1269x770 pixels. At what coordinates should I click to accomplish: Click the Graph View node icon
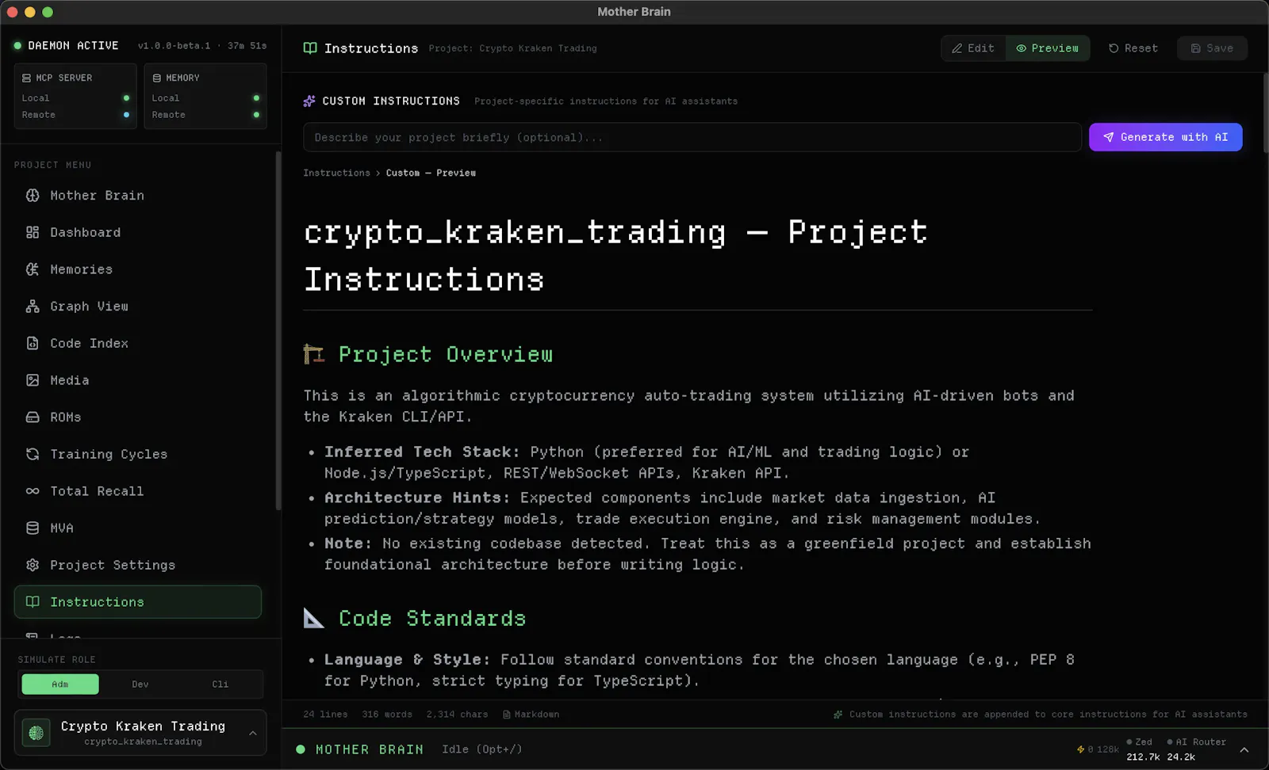pyautogui.click(x=33, y=307)
